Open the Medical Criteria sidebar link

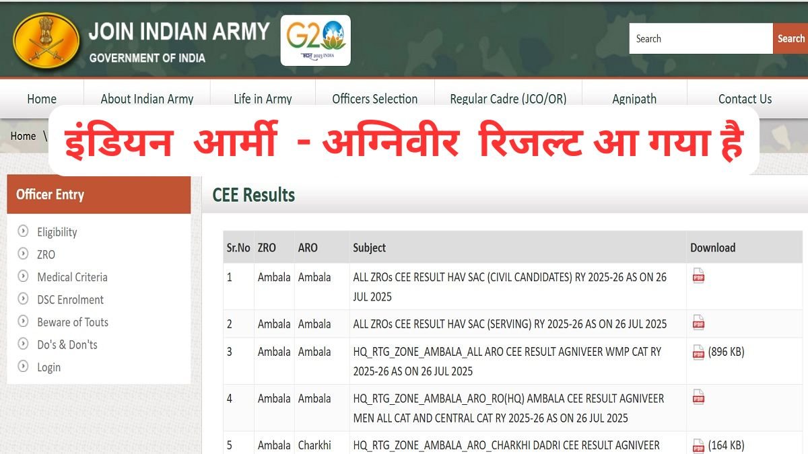tap(72, 277)
